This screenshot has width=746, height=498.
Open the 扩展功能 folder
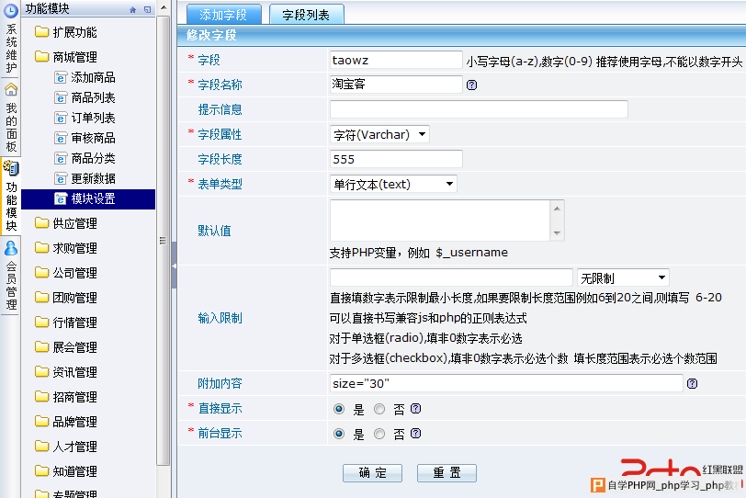click(x=65, y=32)
